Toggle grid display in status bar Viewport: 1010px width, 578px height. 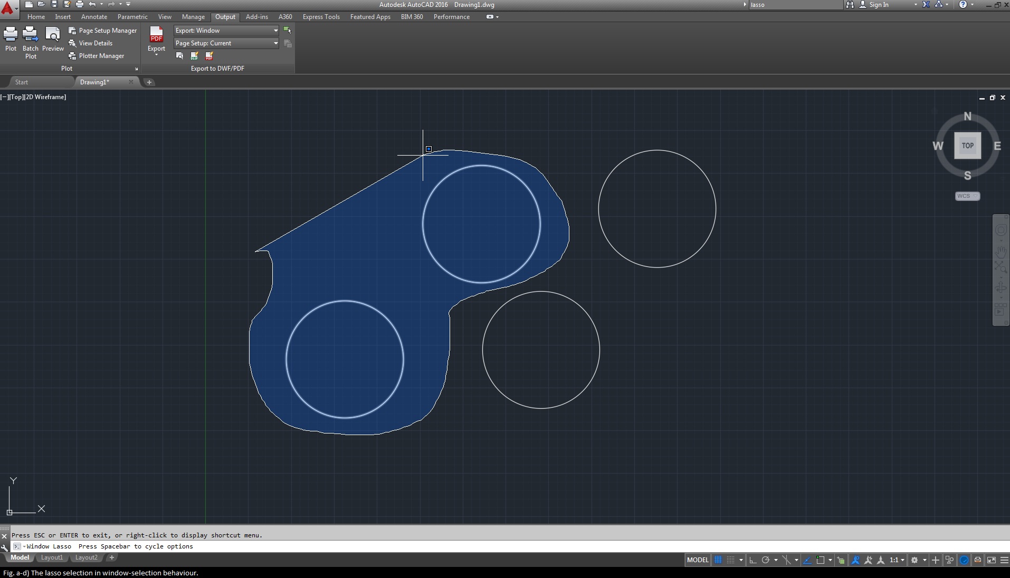pyautogui.click(x=718, y=560)
